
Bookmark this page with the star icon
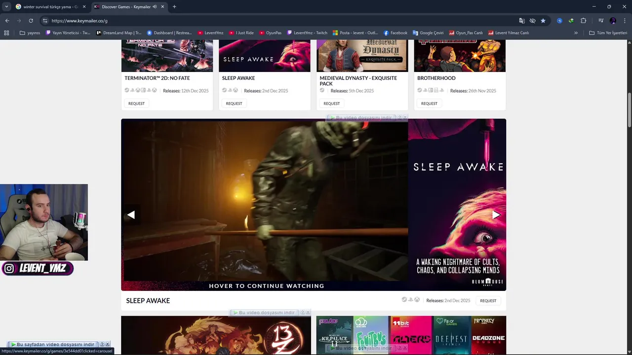pos(543,21)
